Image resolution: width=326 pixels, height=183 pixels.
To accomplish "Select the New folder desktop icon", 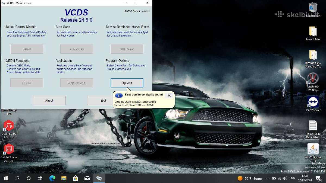I will coord(313,33).
